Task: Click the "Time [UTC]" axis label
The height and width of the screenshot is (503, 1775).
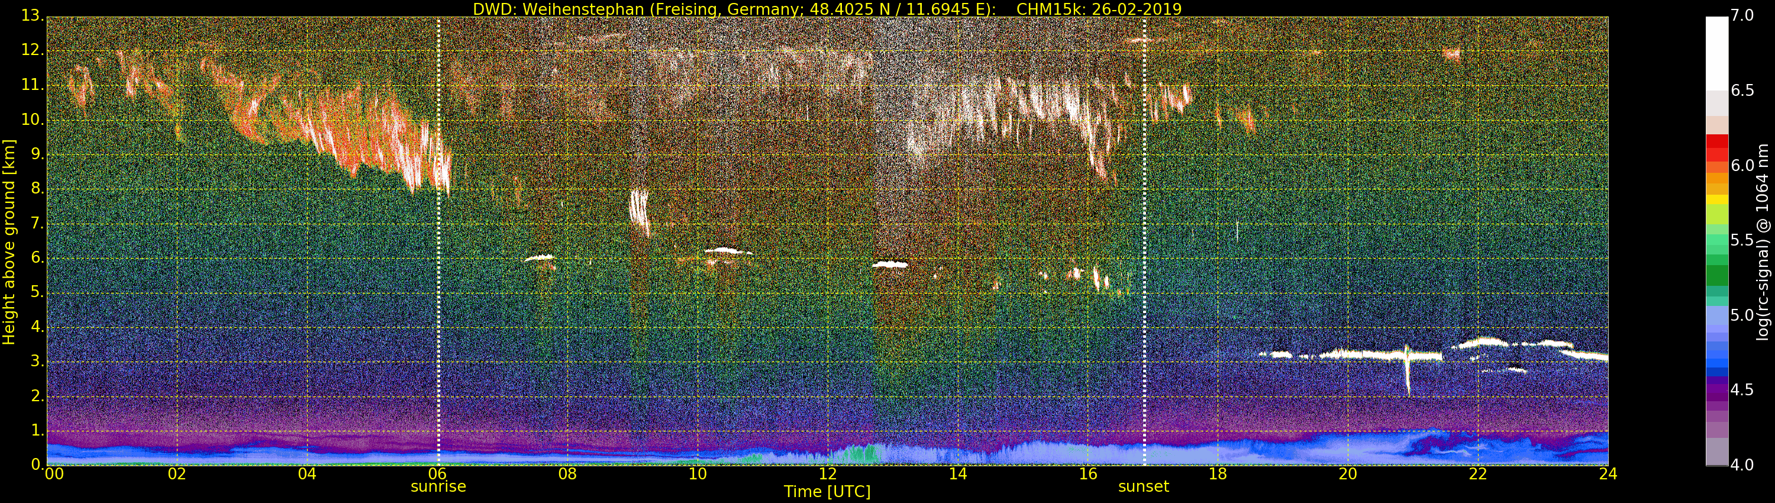Action: coord(827,491)
